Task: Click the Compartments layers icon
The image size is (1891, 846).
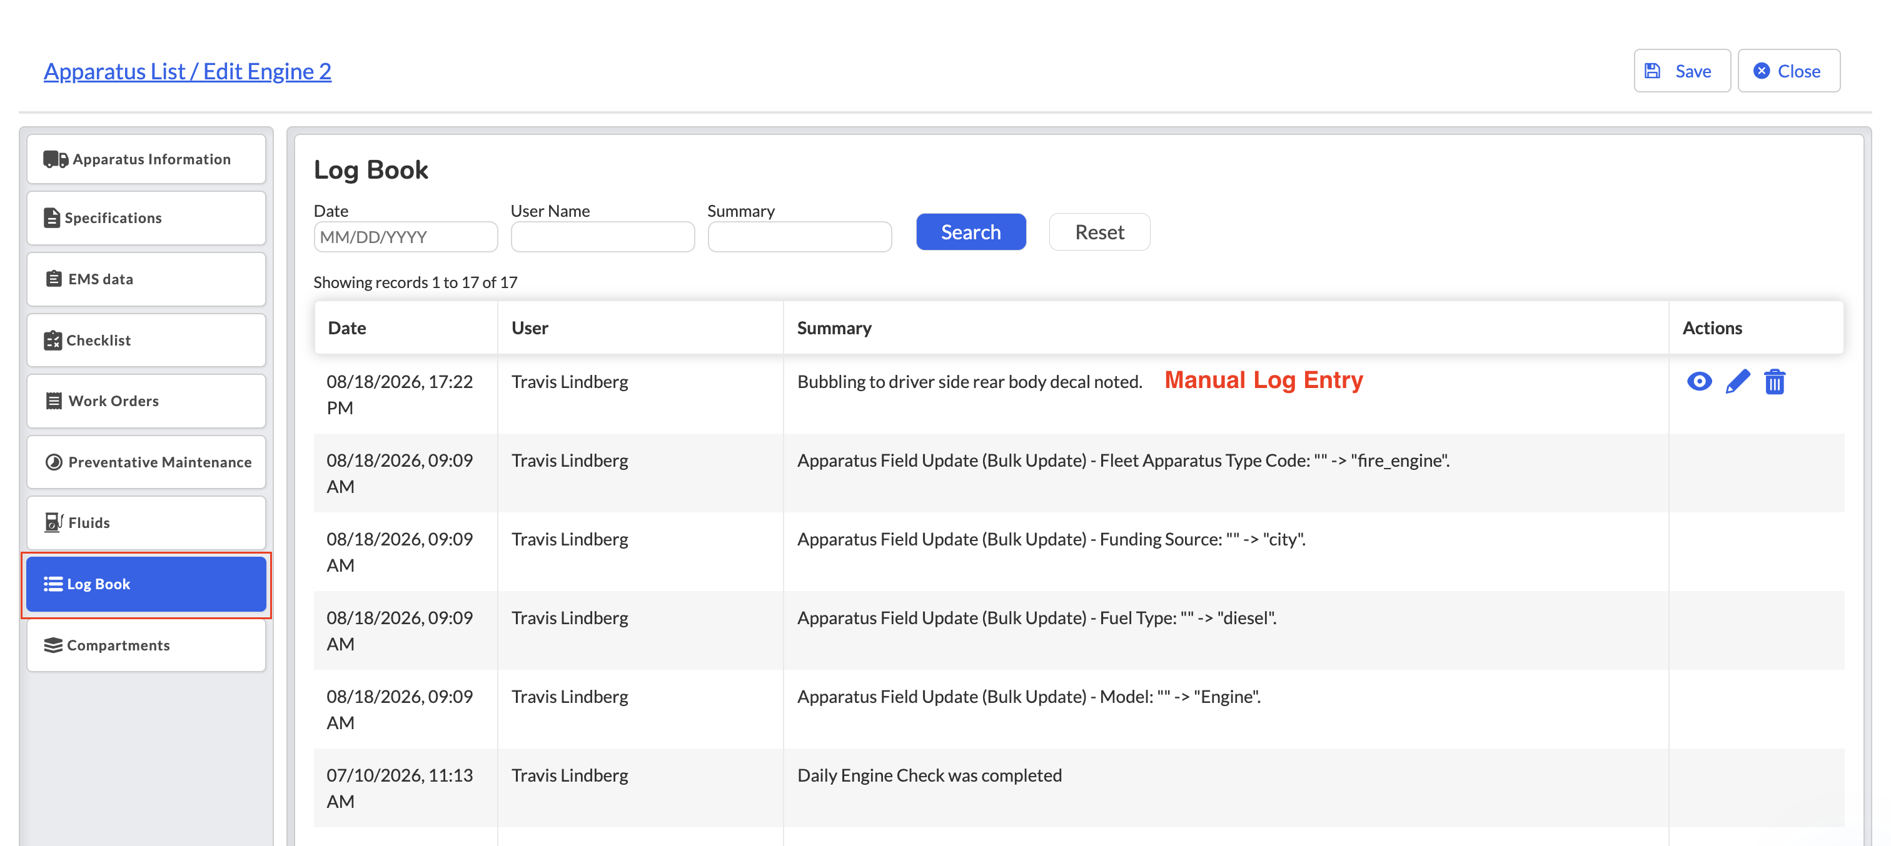Action: (53, 645)
